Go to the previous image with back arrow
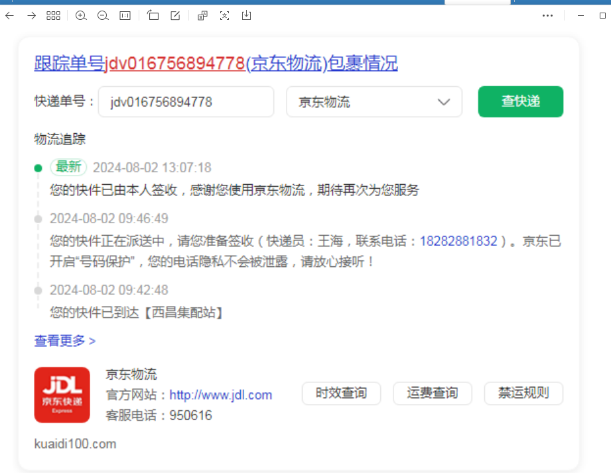This screenshot has width=611, height=473. coord(10,15)
